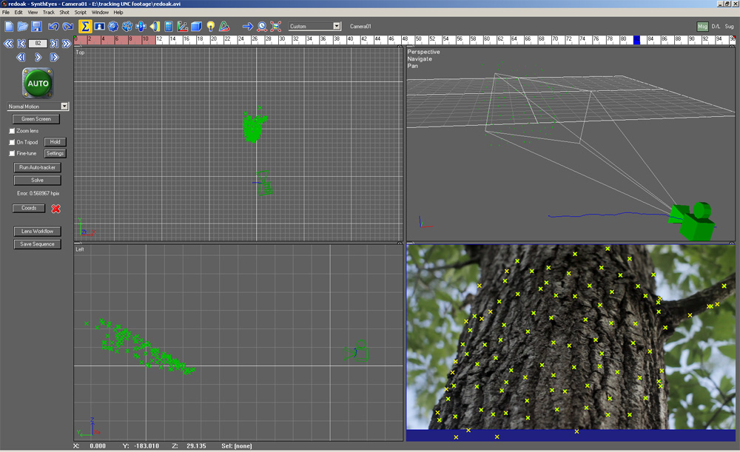Click the blue cube 3D icon
The height and width of the screenshot is (452, 740).
point(196,27)
